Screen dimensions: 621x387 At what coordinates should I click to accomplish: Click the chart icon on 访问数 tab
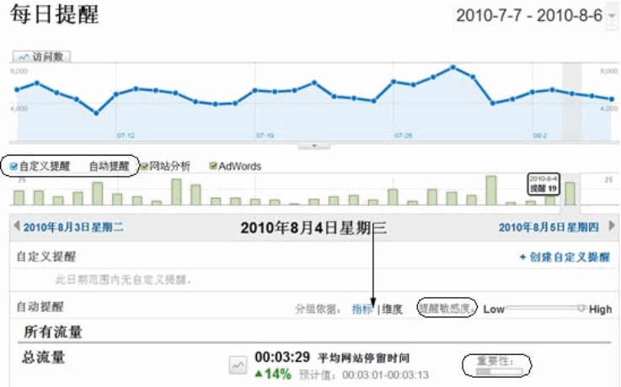[x=23, y=57]
